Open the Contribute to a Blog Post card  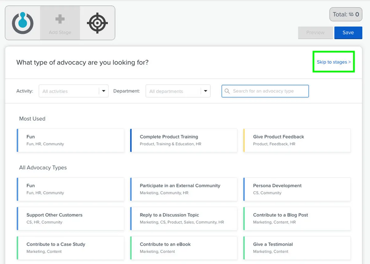297,218
